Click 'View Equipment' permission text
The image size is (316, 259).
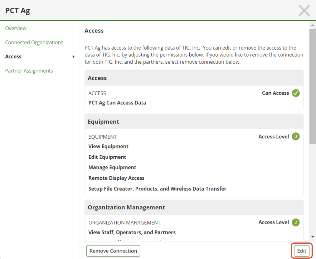coord(108,146)
